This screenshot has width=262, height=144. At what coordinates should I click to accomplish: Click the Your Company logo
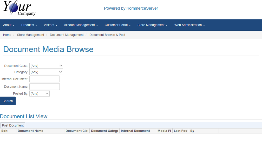19,8
